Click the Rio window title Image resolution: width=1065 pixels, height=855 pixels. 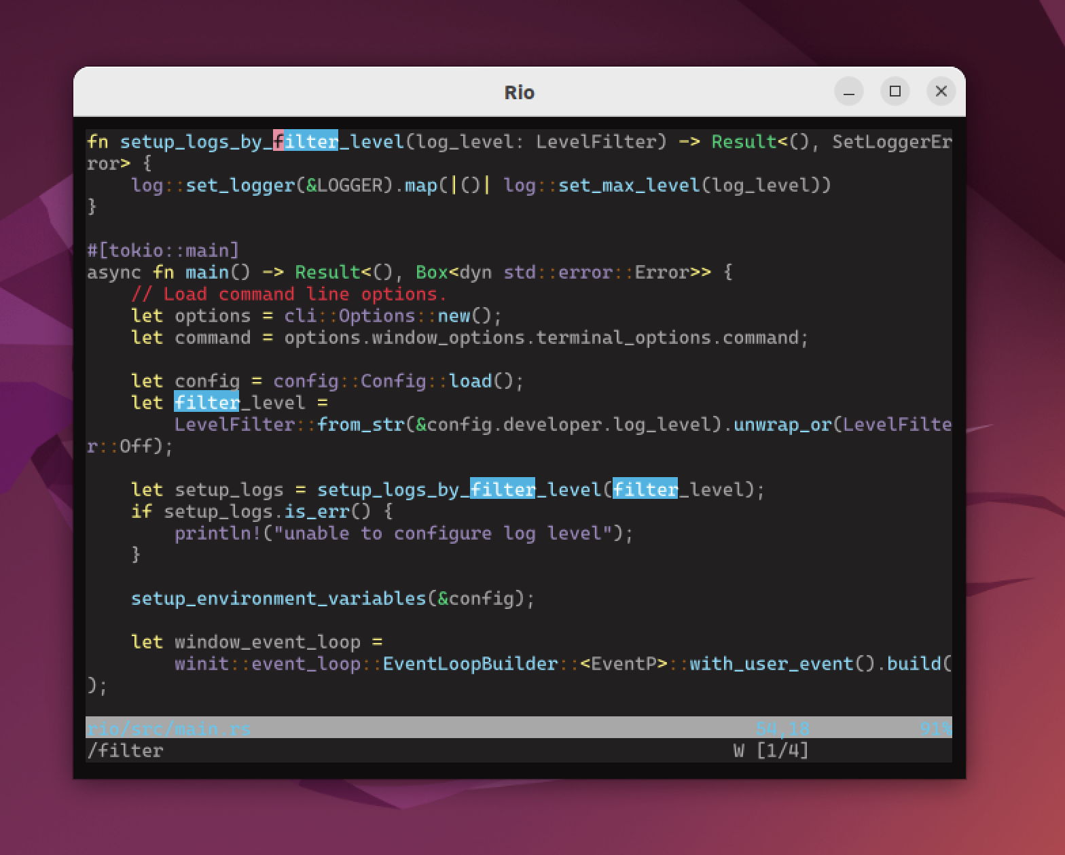tap(519, 92)
